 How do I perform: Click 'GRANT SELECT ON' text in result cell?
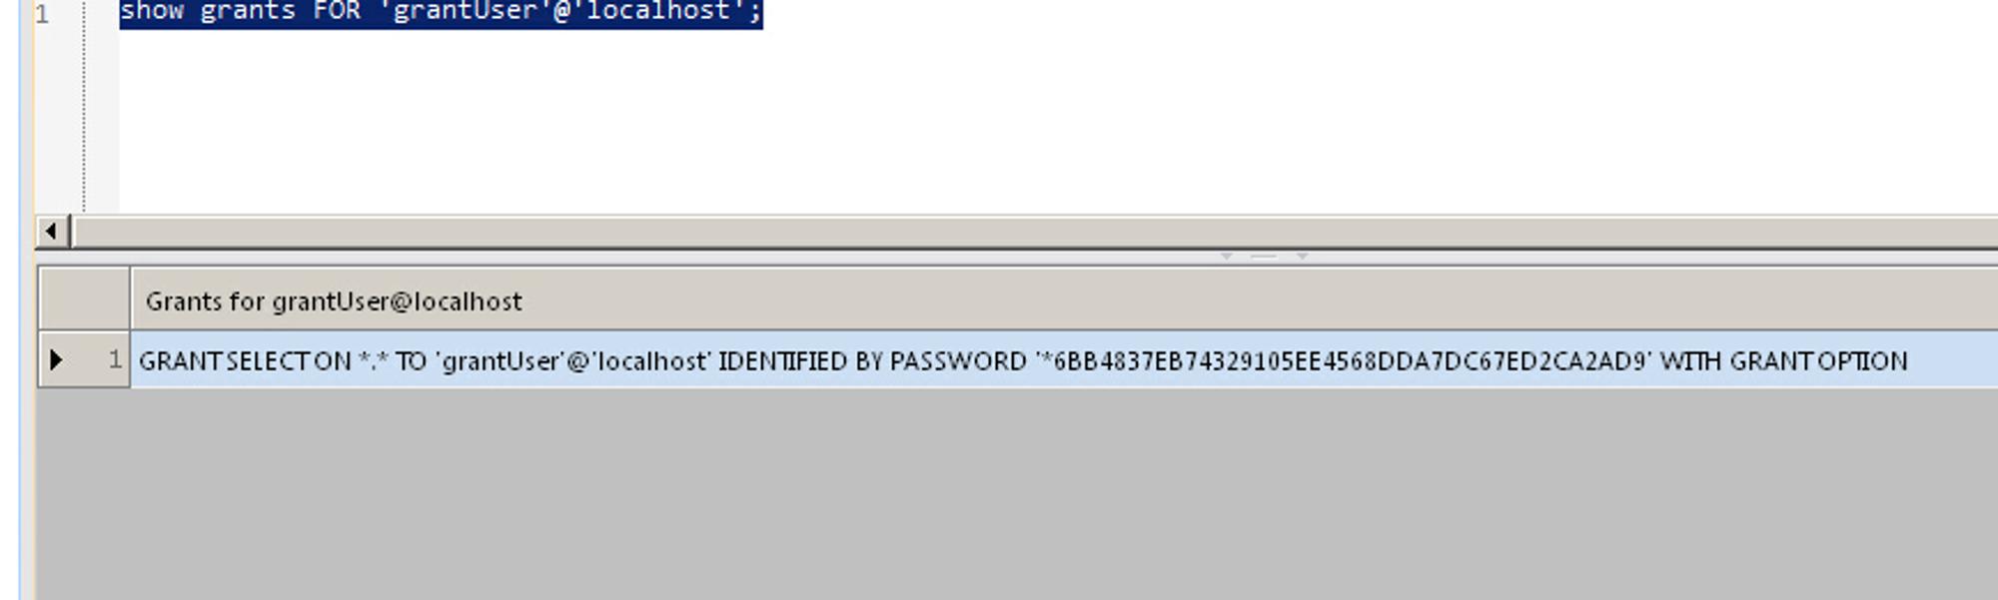[245, 361]
